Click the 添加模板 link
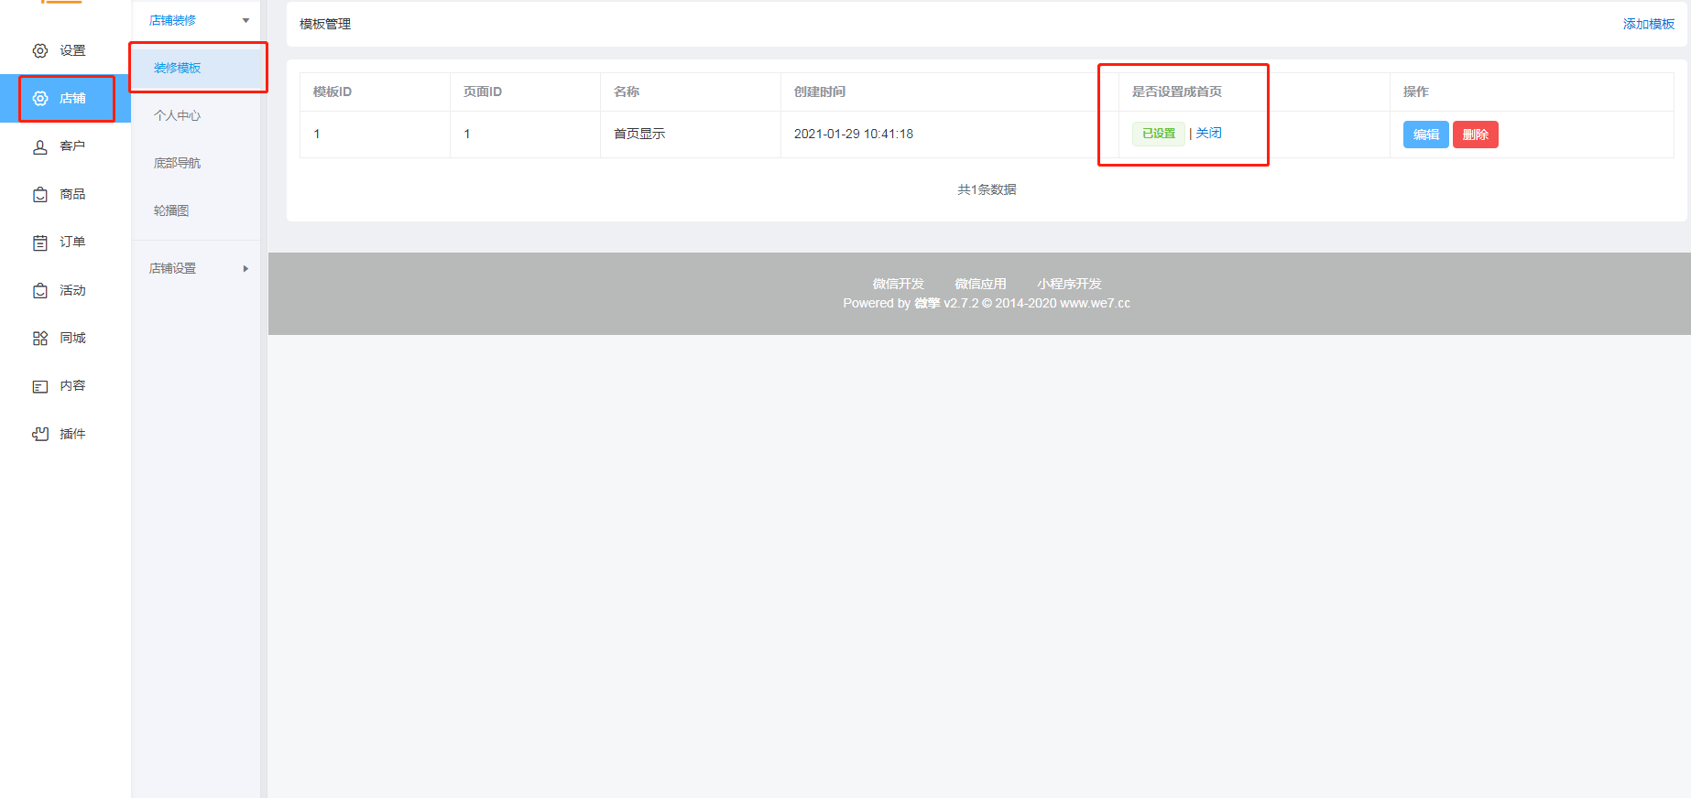The width and height of the screenshot is (1691, 798). 1648,24
